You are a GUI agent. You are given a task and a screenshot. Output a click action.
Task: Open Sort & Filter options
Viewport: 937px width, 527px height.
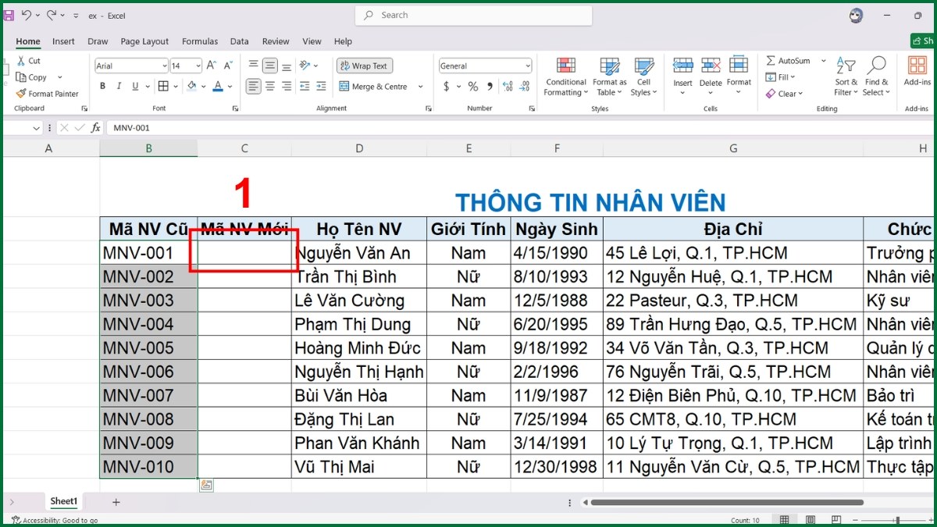[x=845, y=77]
